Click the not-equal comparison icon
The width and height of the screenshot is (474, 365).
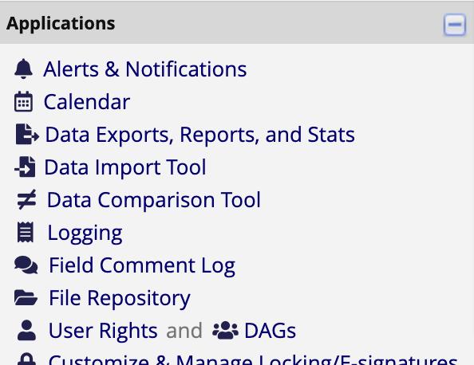tap(26, 199)
